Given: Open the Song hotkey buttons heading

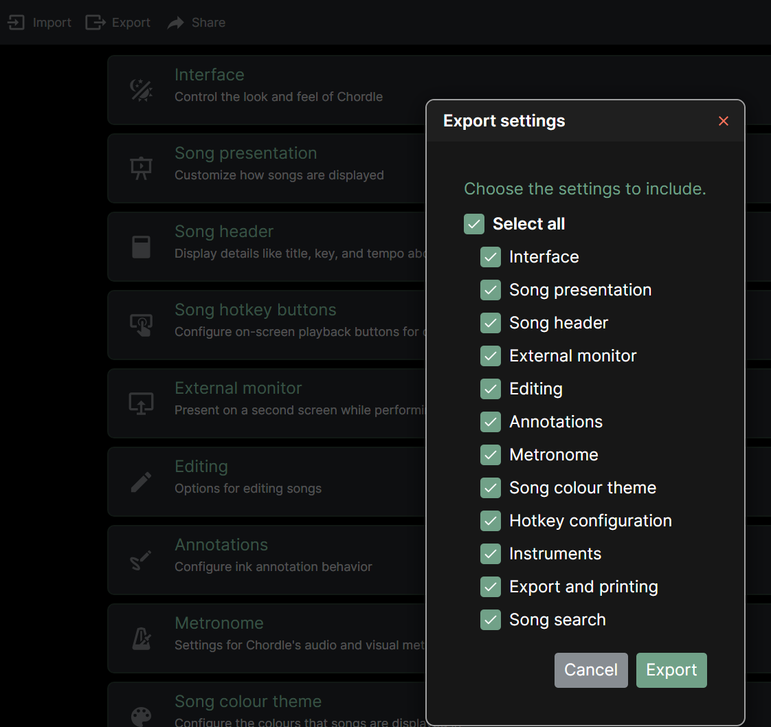Looking at the screenshot, I should 256,310.
